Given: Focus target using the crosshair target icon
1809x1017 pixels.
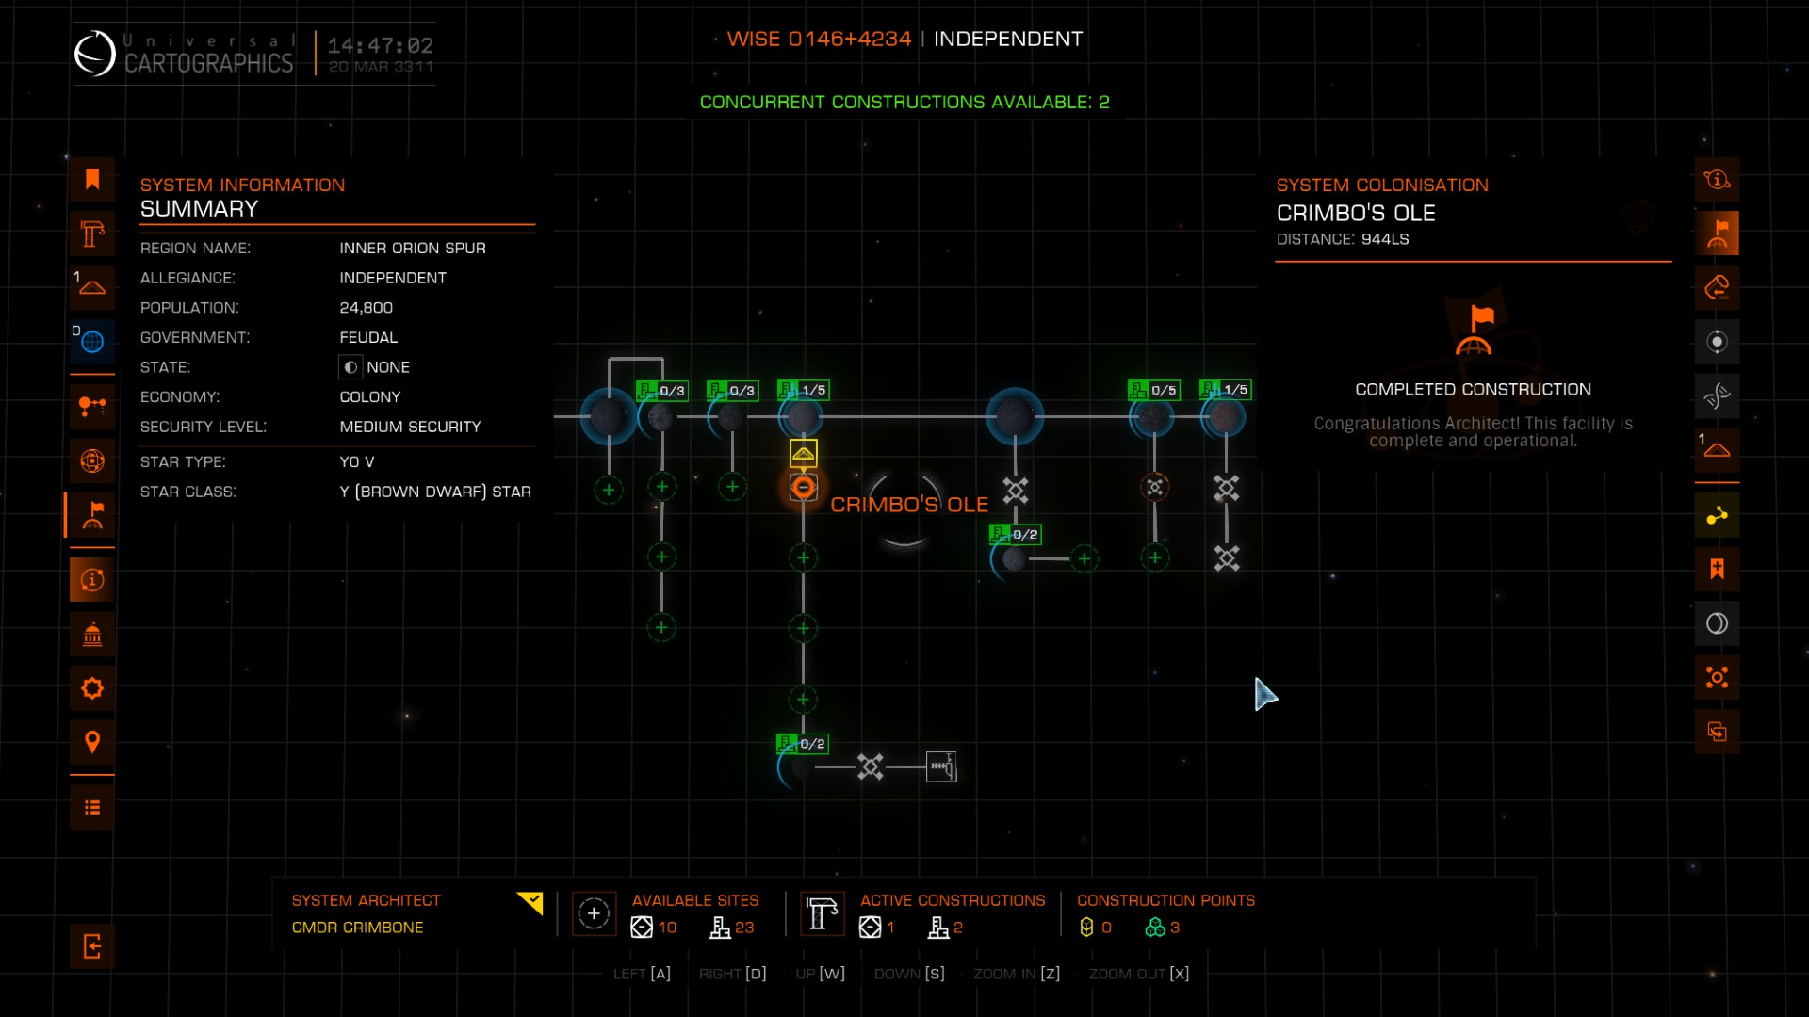Looking at the screenshot, I should tap(1717, 677).
